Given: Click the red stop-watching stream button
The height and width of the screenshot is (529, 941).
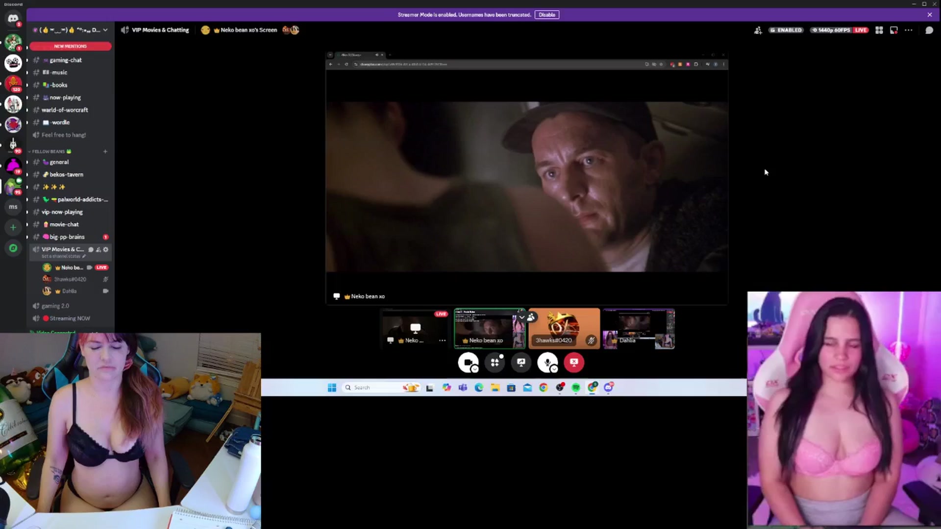Looking at the screenshot, I should (574, 362).
